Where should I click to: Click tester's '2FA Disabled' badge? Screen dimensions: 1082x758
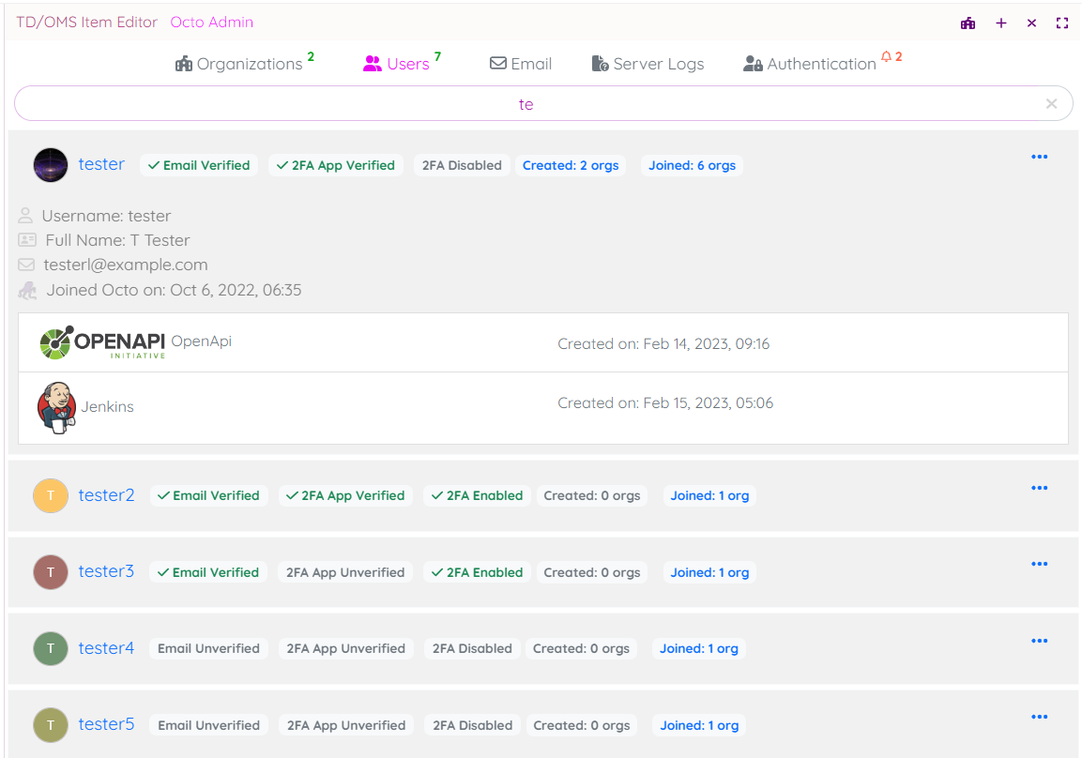tap(462, 165)
